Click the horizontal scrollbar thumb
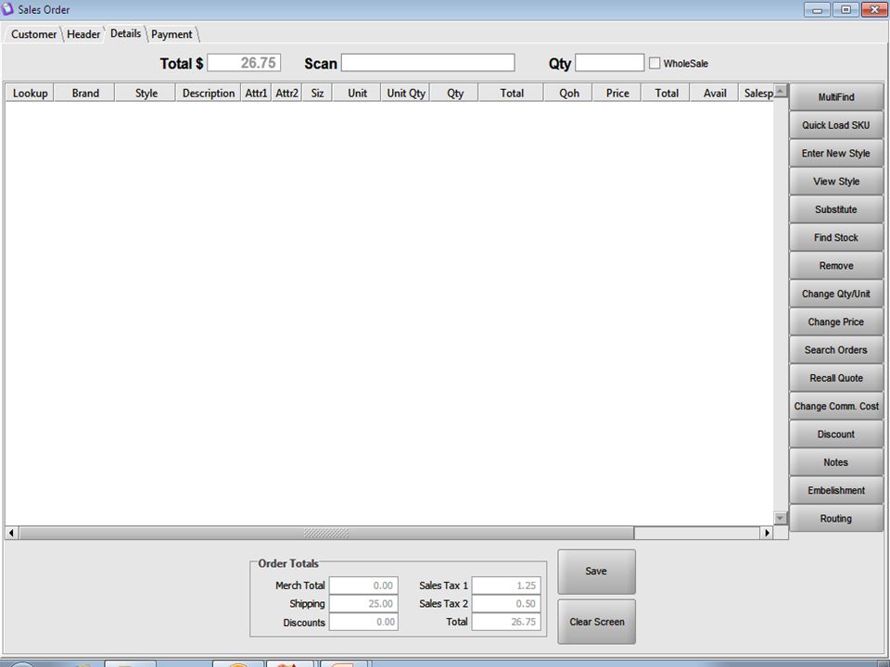Image resolution: width=890 pixels, height=667 pixels. pos(326,533)
